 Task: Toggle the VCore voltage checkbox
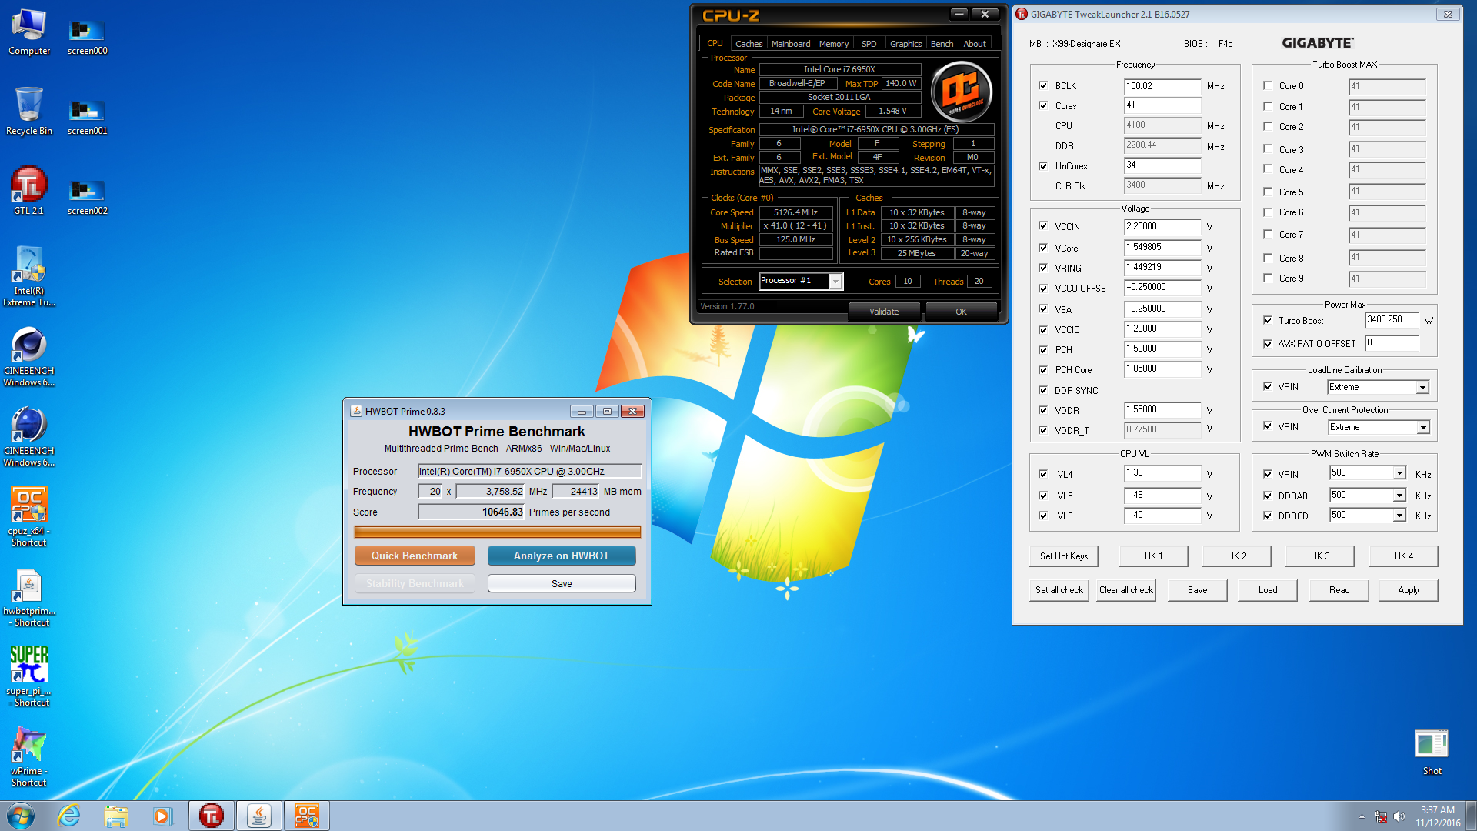(1043, 248)
